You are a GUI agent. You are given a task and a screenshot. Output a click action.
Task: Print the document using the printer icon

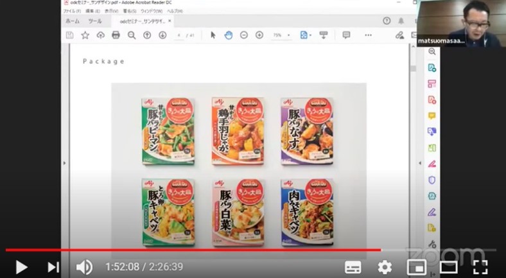tap(116, 35)
